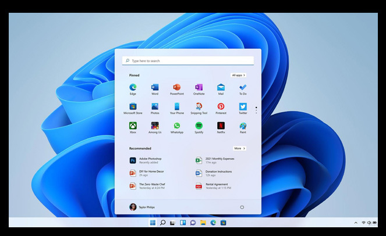
Task: Open DIY for Home Decor presentation
Action: [x=147, y=173]
